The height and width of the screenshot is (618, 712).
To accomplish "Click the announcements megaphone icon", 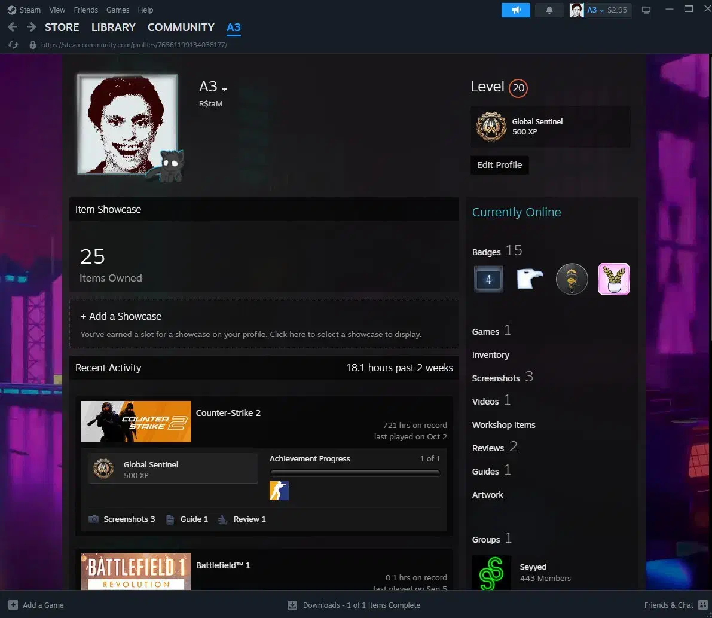I will (515, 10).
